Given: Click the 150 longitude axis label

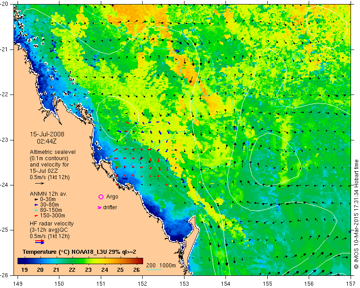Looking at the screenshot, I should click(x=59, y=284).
